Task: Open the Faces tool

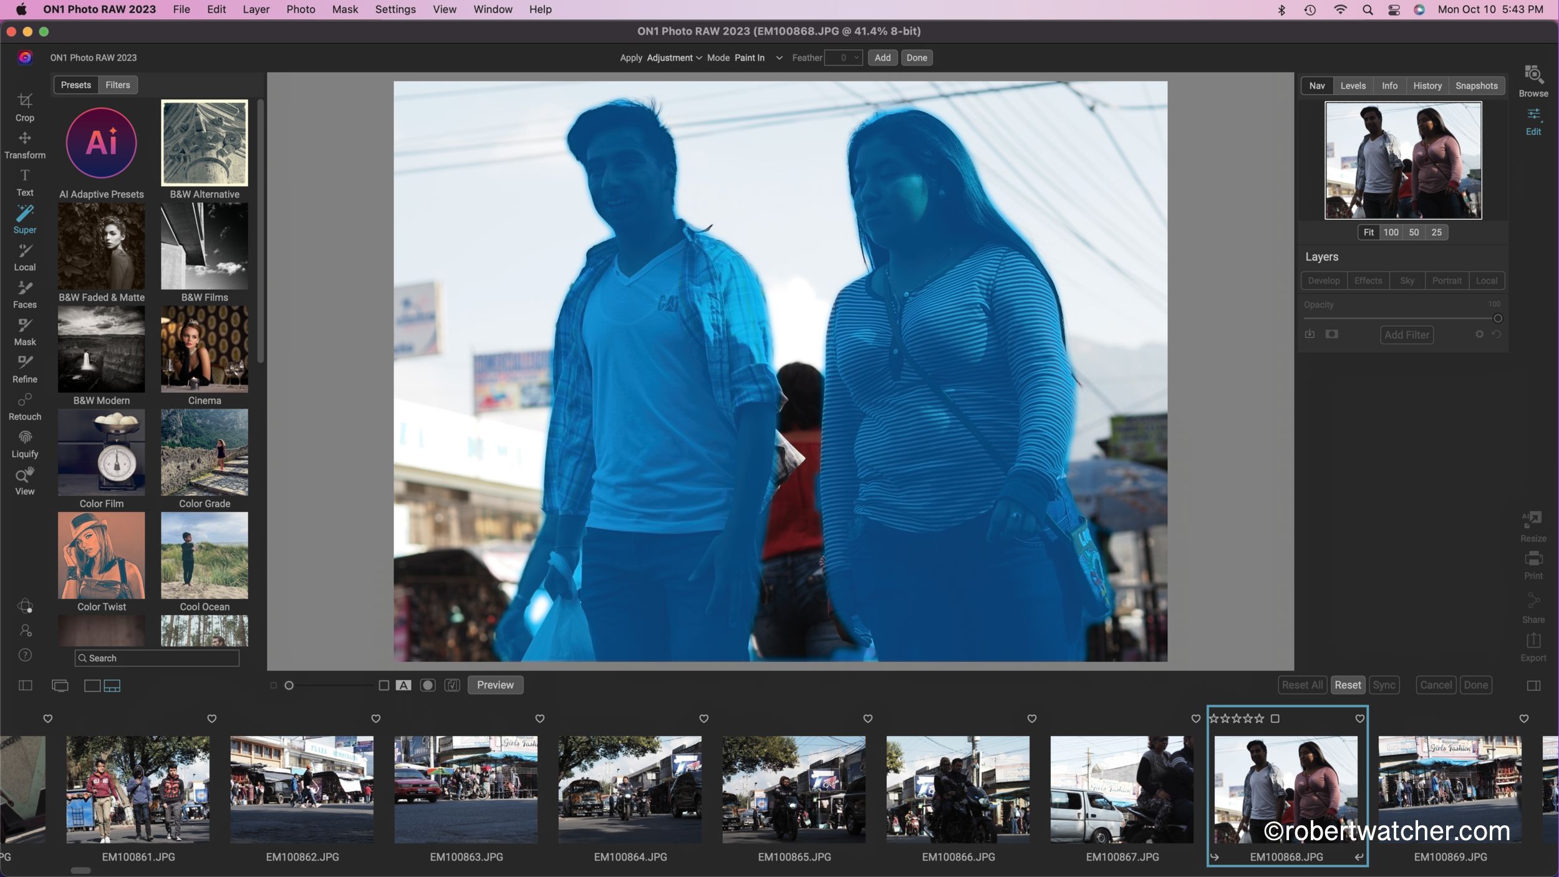Action: tap(25, 294)
